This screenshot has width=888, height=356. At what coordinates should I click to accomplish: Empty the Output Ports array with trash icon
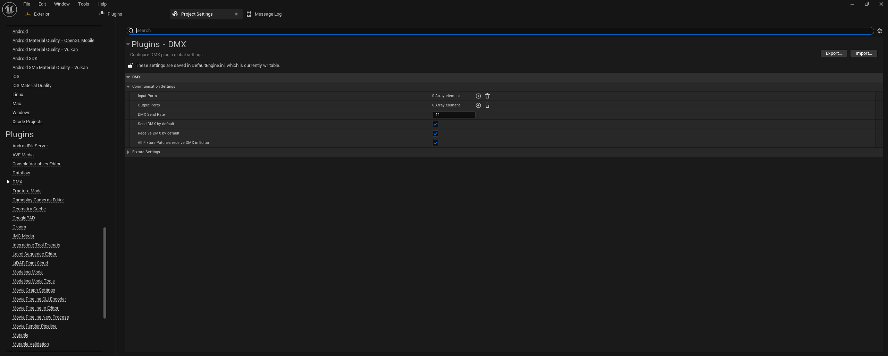(x=487, y=105)
